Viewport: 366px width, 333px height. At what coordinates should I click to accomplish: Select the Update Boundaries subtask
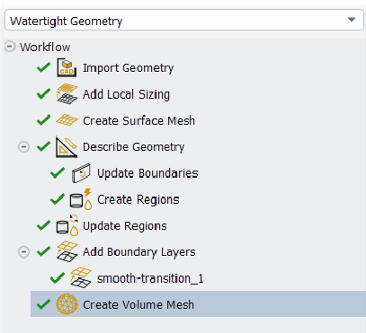pyautogui.click(x=147, y=173)
